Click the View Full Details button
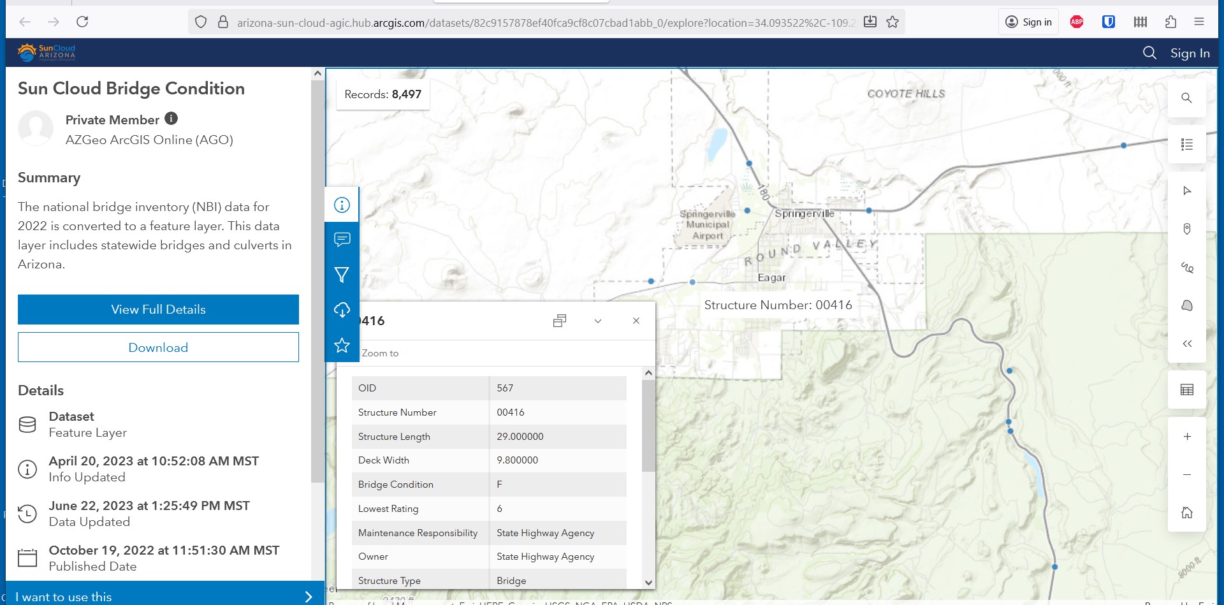Viewport: 1224px width, 605px height. pyautogui.click(x=158, y=309)
